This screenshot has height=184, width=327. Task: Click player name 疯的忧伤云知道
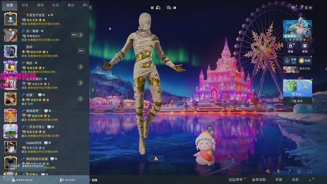37,159
